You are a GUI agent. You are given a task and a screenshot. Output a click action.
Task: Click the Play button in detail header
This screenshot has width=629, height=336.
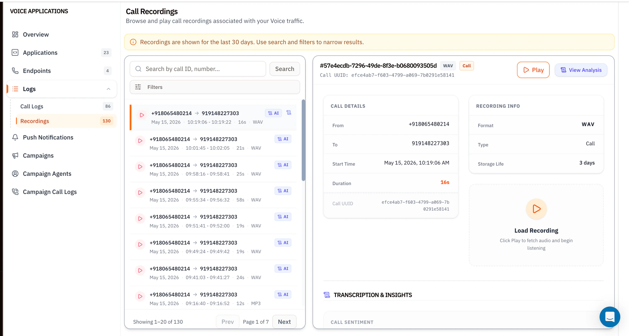pyautogui.click(x=533, y=70)
